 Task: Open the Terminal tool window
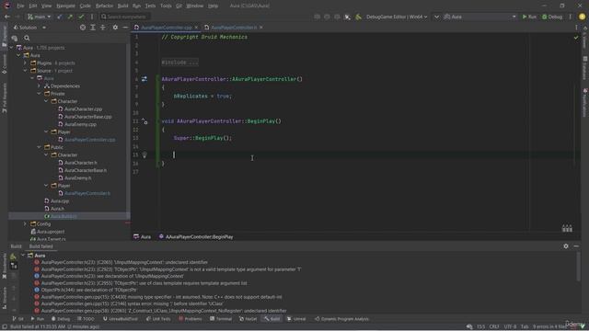[221, 319]
